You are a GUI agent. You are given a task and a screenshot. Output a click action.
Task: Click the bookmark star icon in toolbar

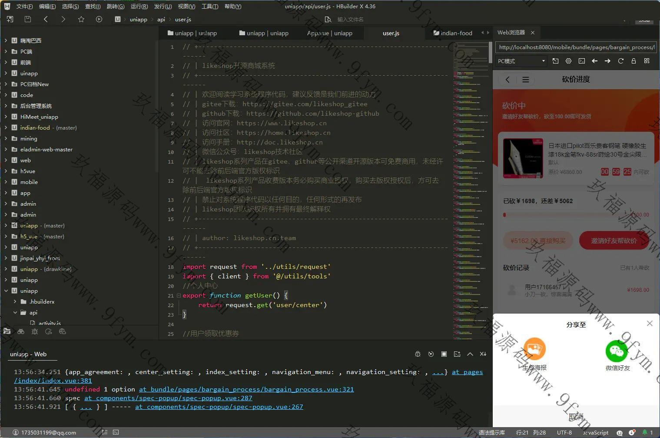[x=81, y=19]
